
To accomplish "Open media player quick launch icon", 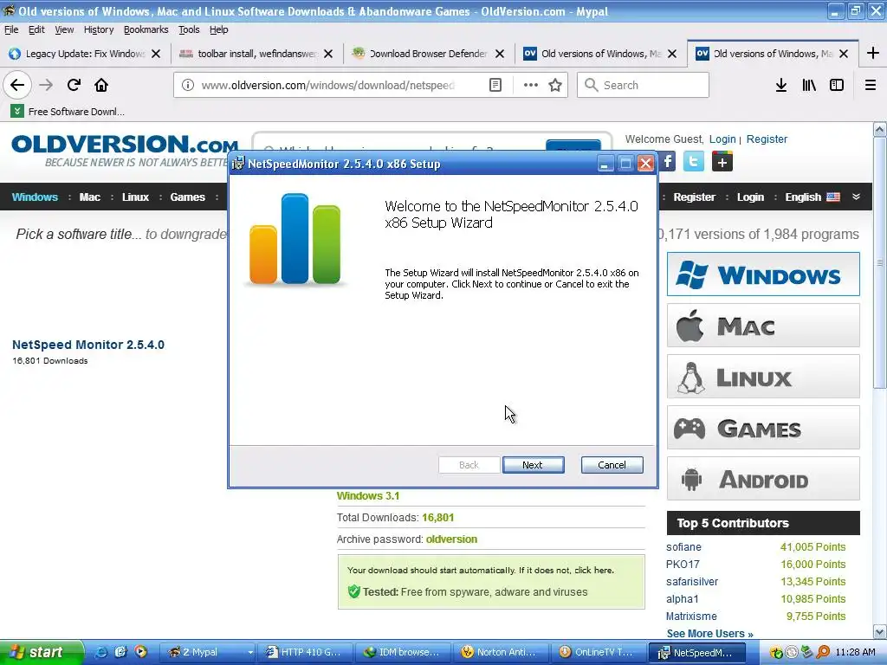I will pyautogui.click(x=140, y=652).
